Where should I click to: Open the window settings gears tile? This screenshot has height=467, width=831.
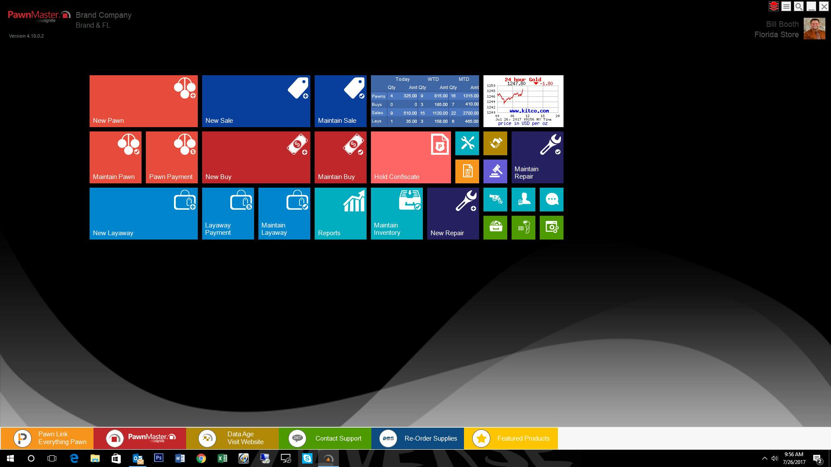coord(551,227)
